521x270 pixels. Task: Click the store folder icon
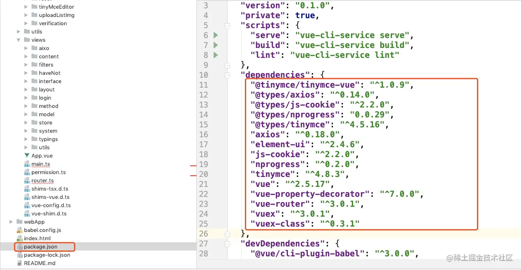34,122
